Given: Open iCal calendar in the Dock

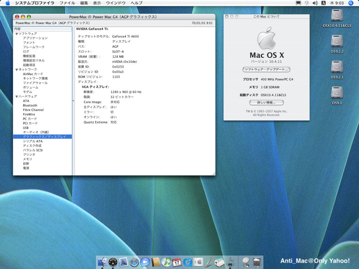Looking at the screenshot, I should [177, 262].
